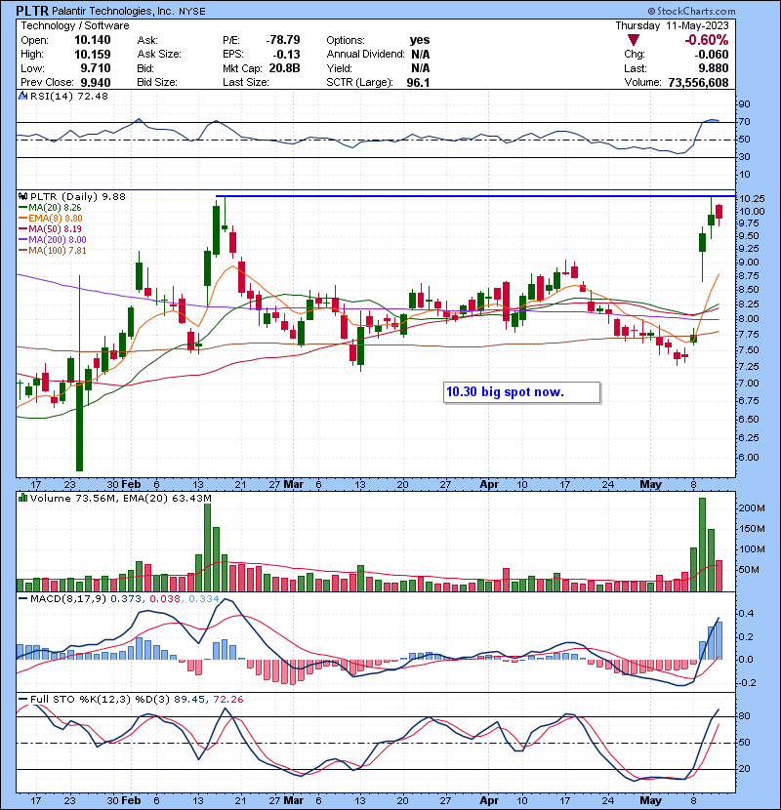The image size is (781, 810).
Task: Click the Volume 73.56M panel label
Action: coord(73,499)
